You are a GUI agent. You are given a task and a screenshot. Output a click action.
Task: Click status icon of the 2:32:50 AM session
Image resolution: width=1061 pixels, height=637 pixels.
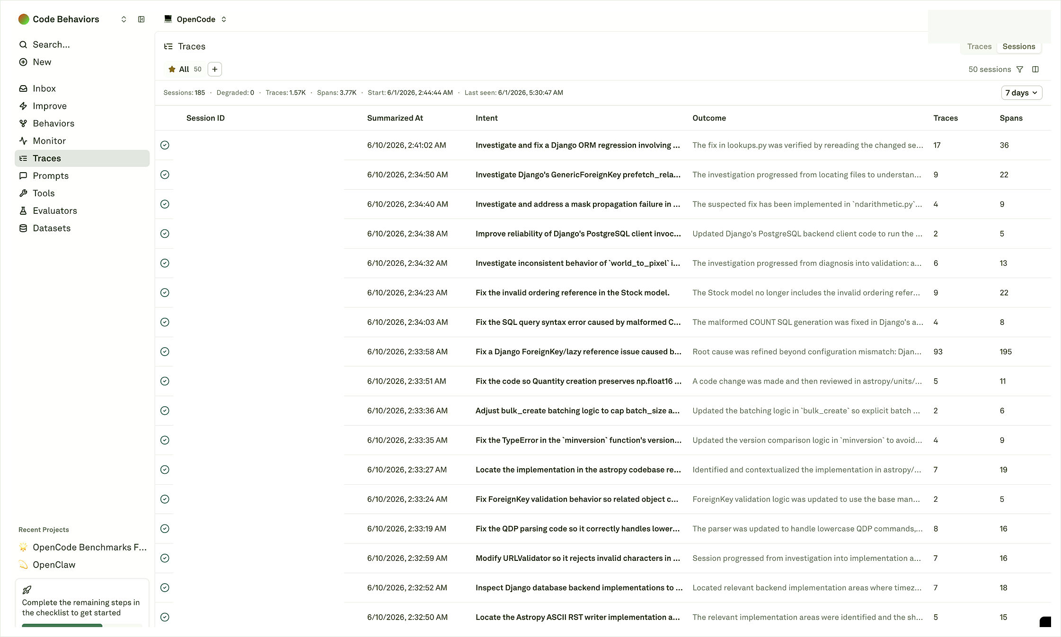[x=165, y=617]
